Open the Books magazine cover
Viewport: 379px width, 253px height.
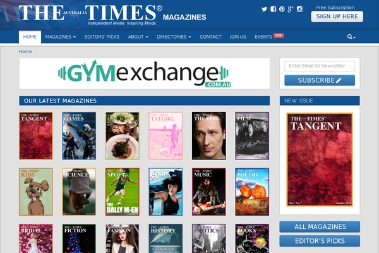click(x=252, y=238)
